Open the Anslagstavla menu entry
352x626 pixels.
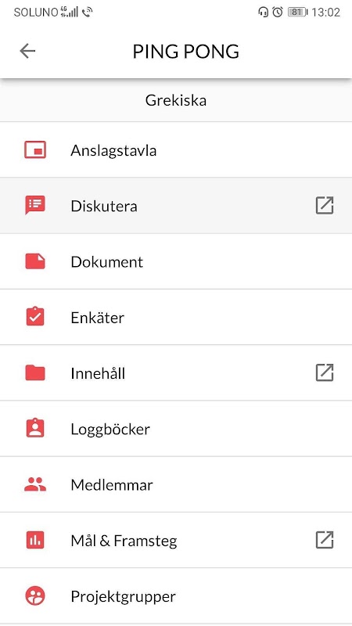[176, 150]
